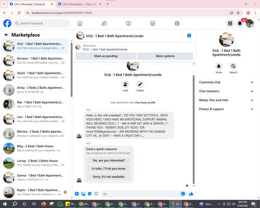Open Facebook home feed icon
Screen dimensions: 260x208
80,23
